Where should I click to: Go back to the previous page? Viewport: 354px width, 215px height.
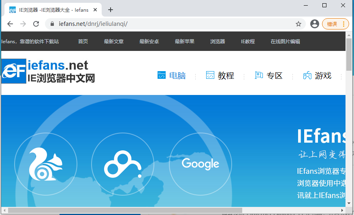10,24
